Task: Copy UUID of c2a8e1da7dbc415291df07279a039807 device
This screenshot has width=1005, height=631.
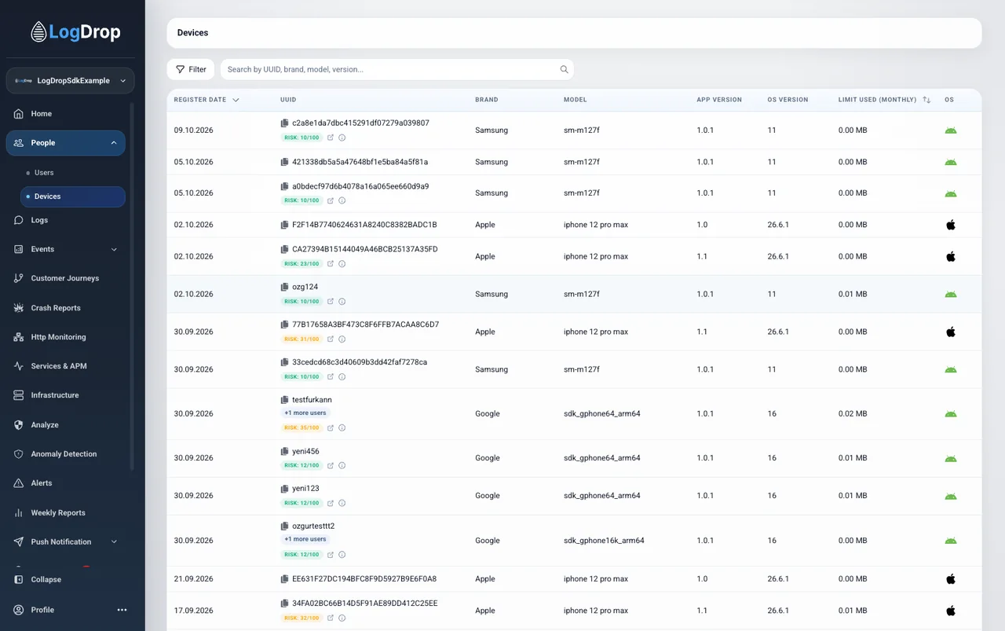Action: (x=284, y=123)
